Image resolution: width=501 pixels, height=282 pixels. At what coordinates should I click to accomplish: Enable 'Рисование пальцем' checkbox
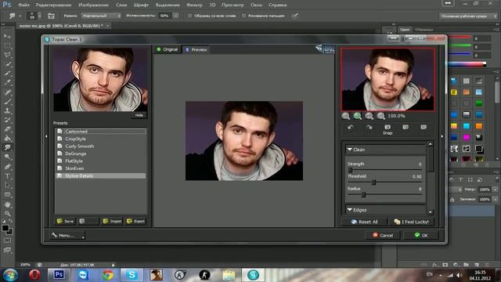point(243,16)
